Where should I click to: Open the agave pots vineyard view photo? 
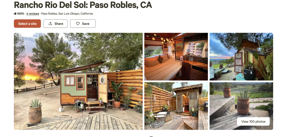point(241,106)
